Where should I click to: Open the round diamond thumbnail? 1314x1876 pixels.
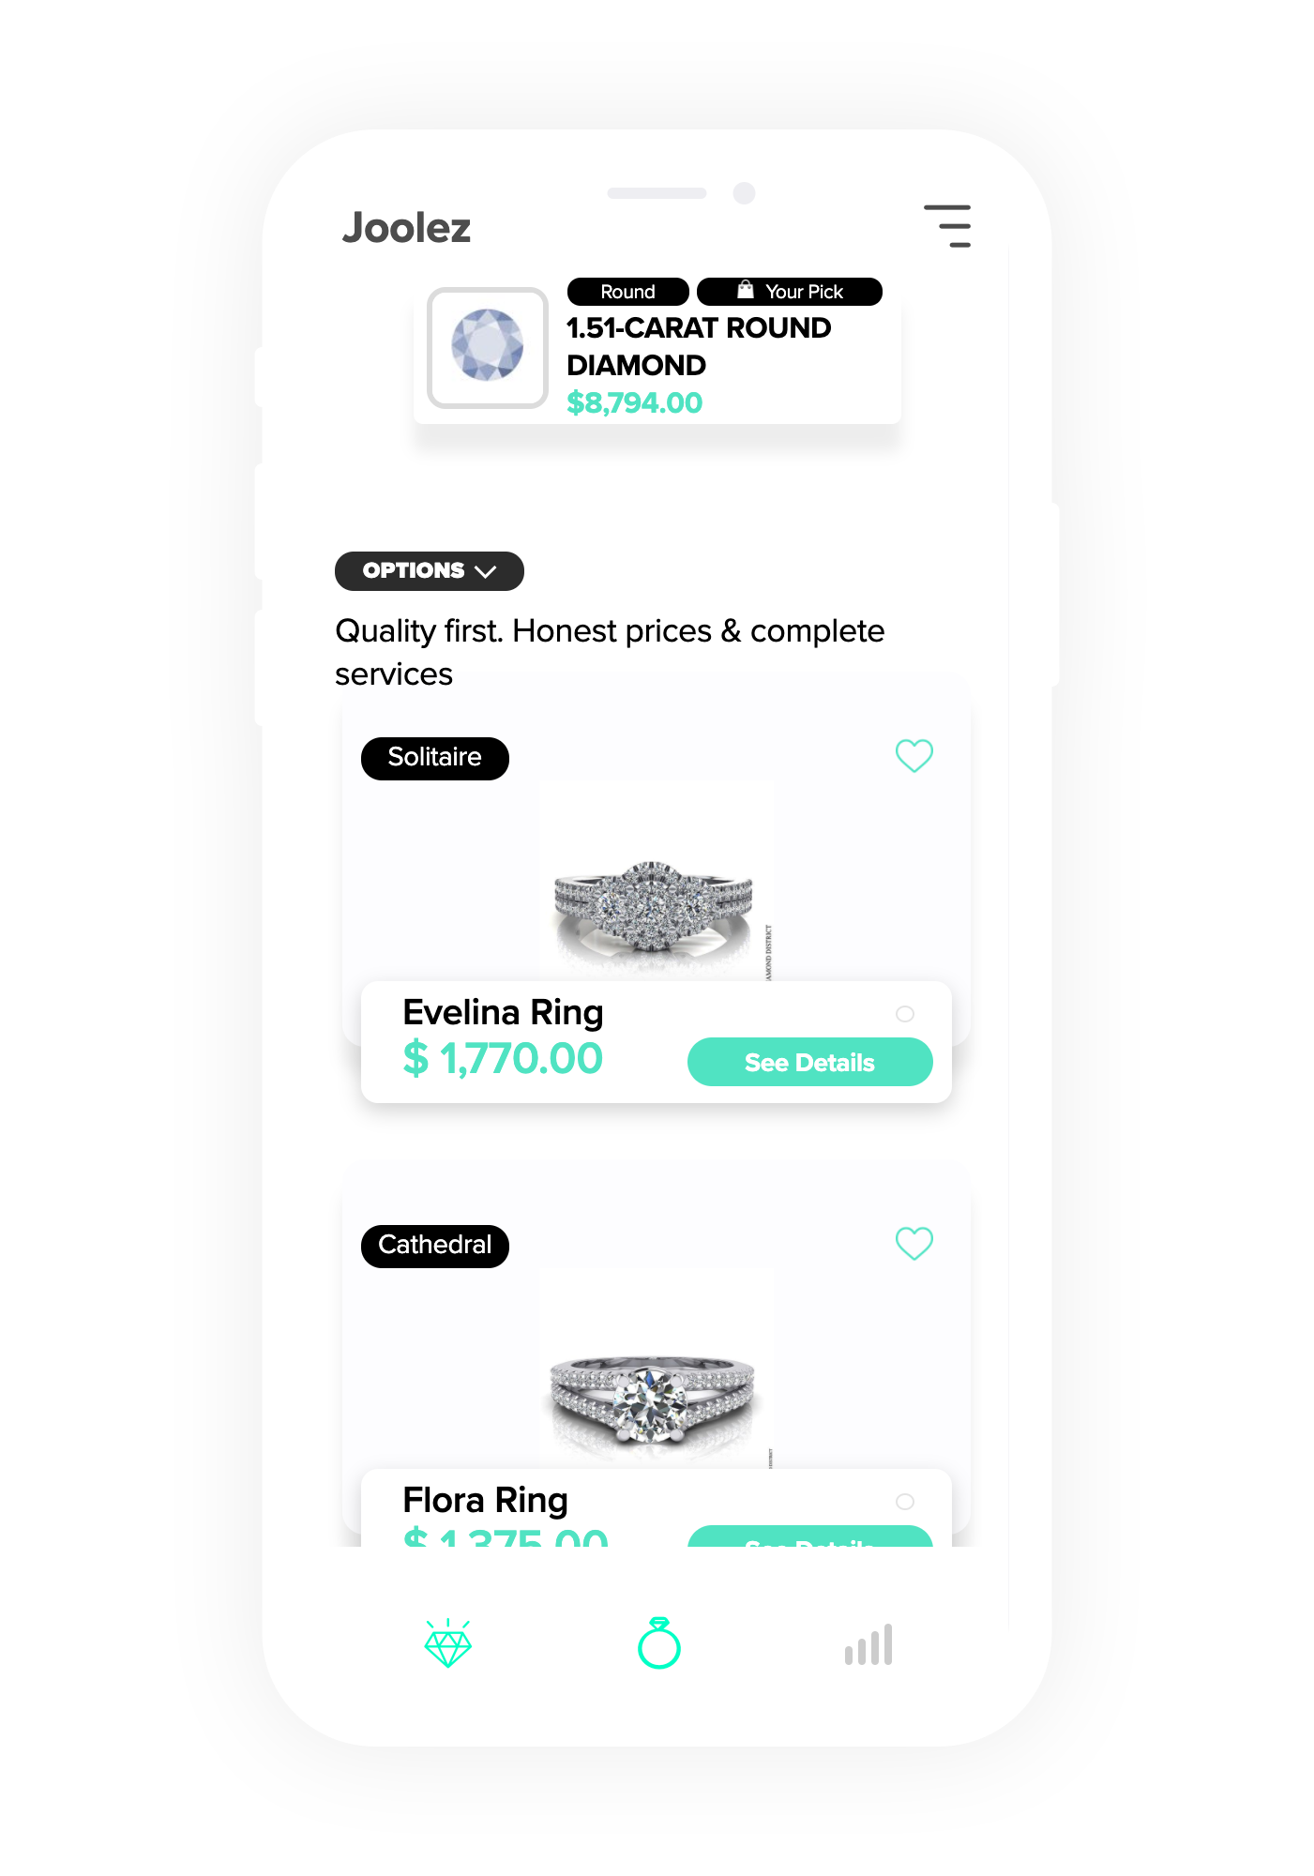(x=488, y=347)
